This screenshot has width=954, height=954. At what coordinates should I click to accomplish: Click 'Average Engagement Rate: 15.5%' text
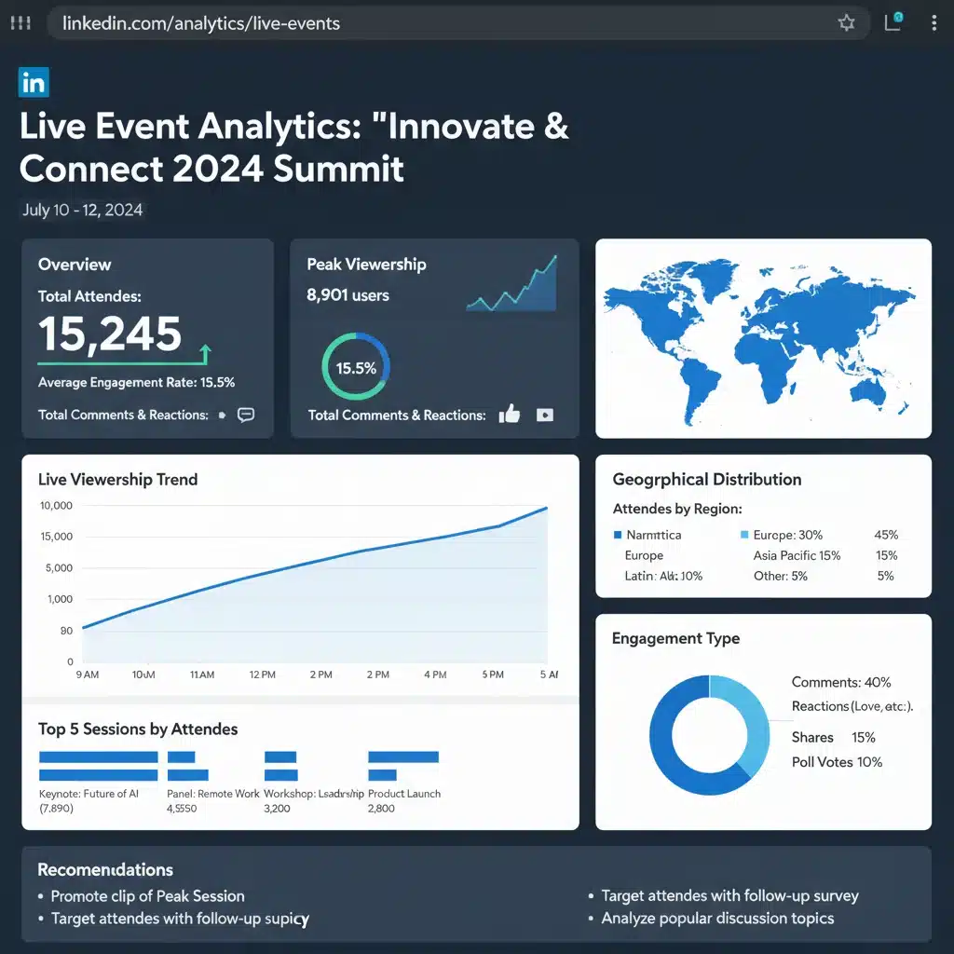136,383
